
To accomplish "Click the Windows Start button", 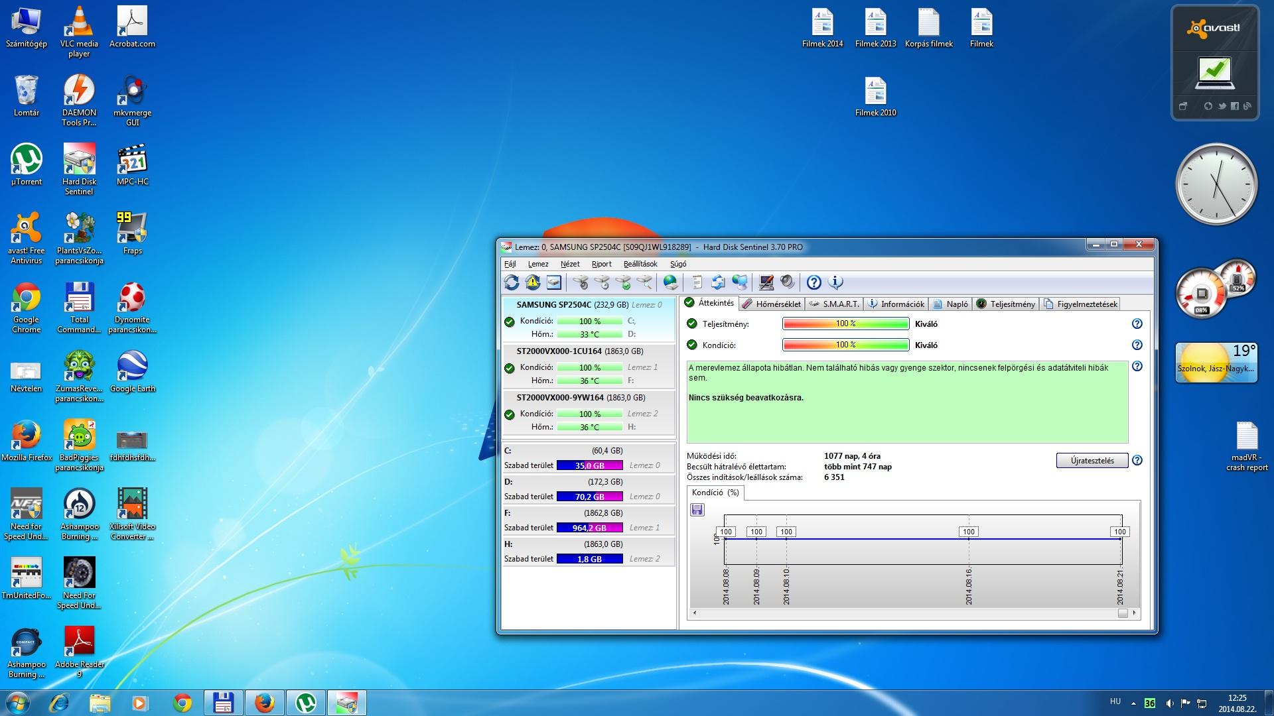I will tap(17, 702).
